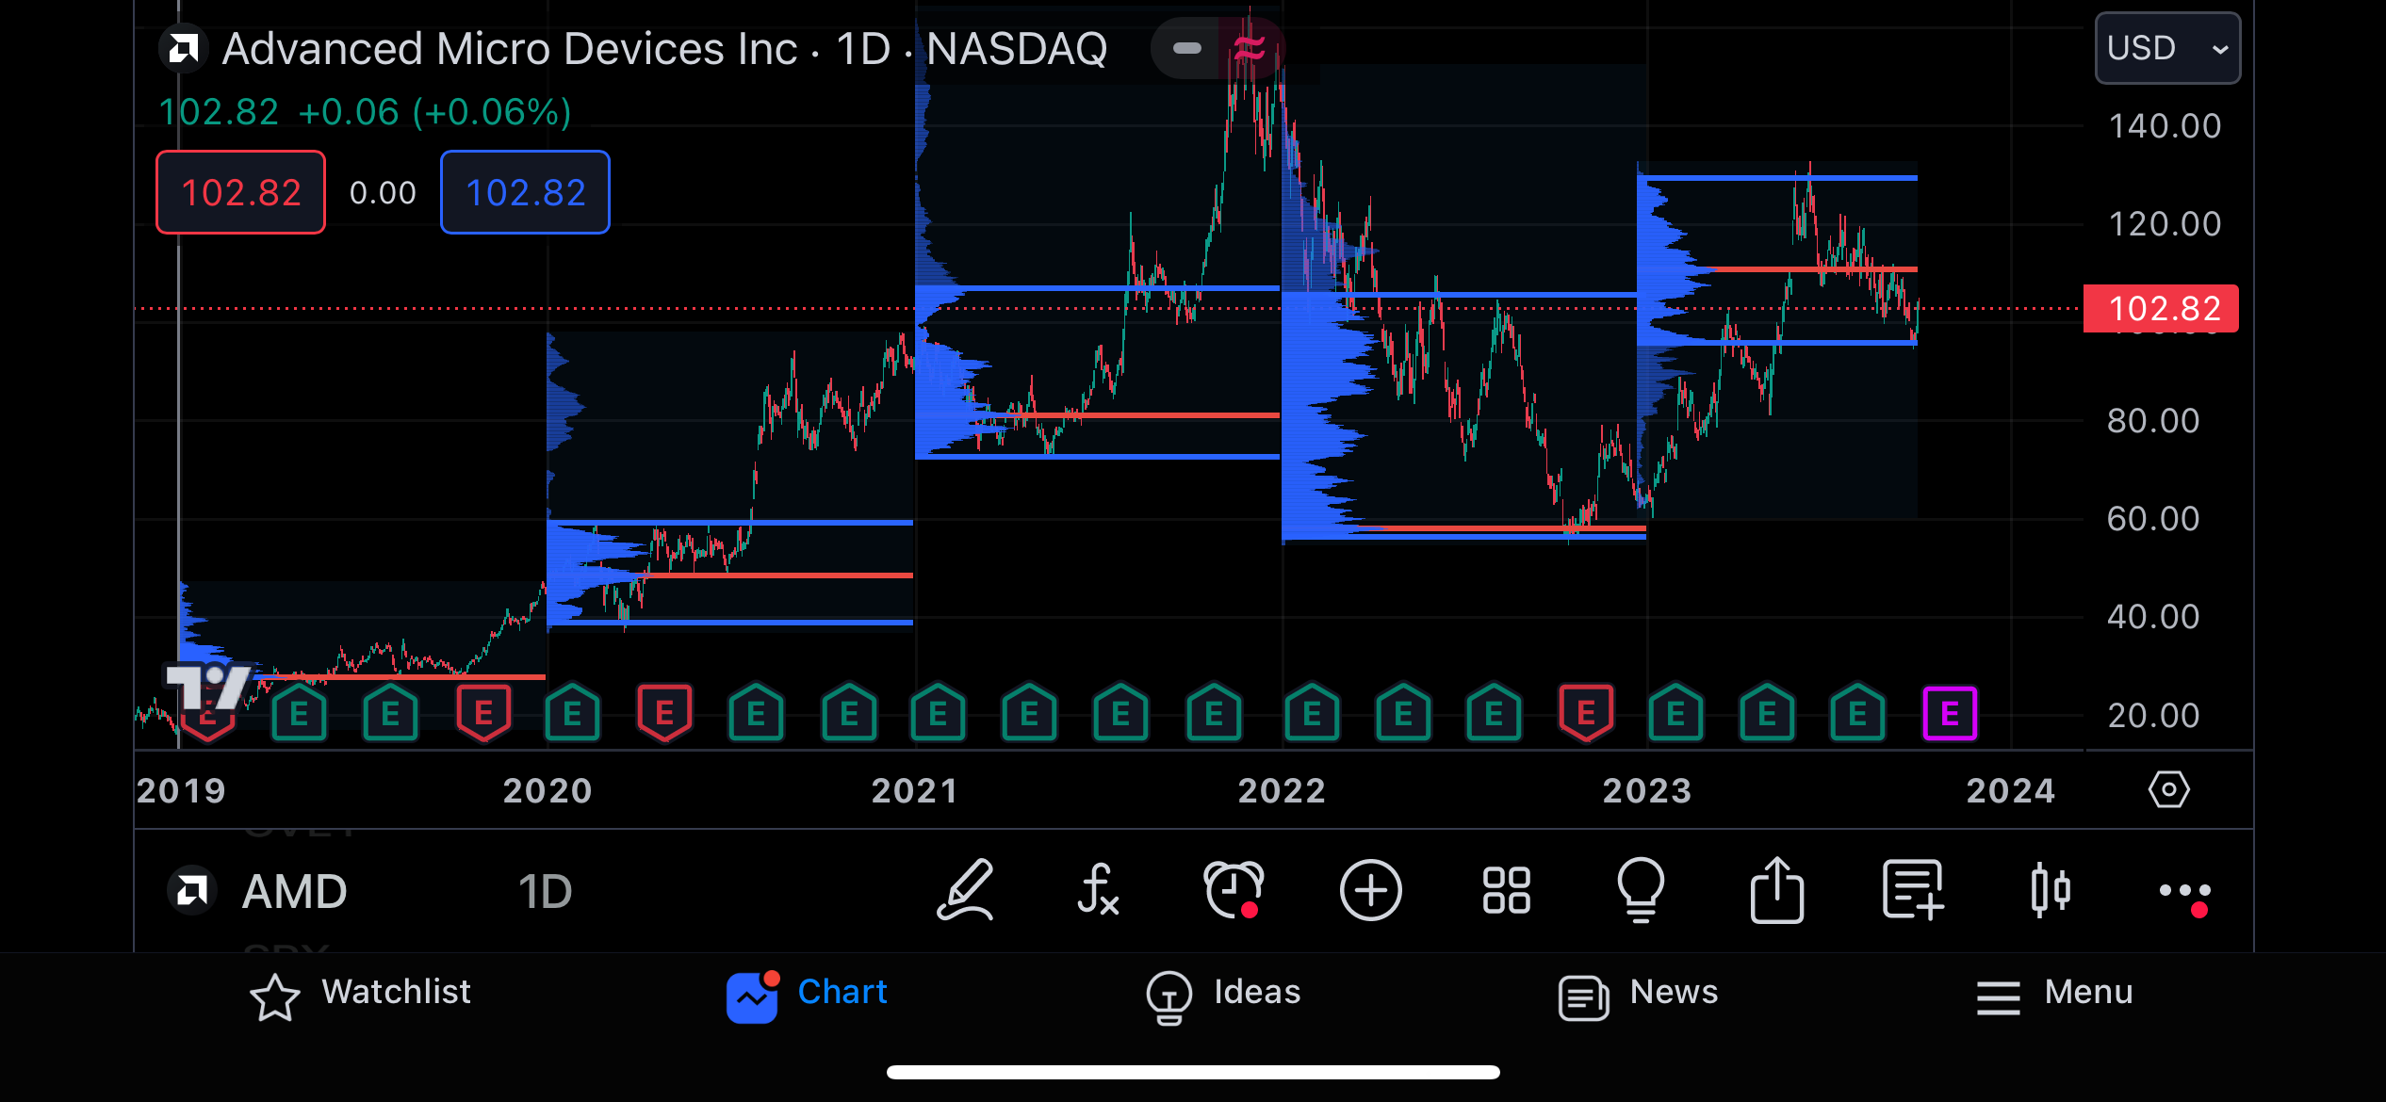2386x1102 pixels.
Task: Open the candlestick chart type icon
Action: pyautogui.click(x=2050, y=890)
